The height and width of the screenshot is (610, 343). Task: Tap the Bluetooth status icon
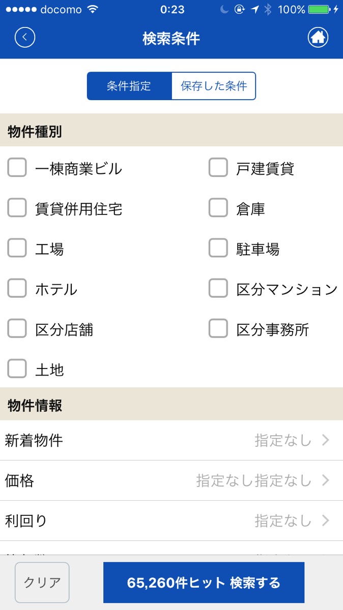point(268,10)
